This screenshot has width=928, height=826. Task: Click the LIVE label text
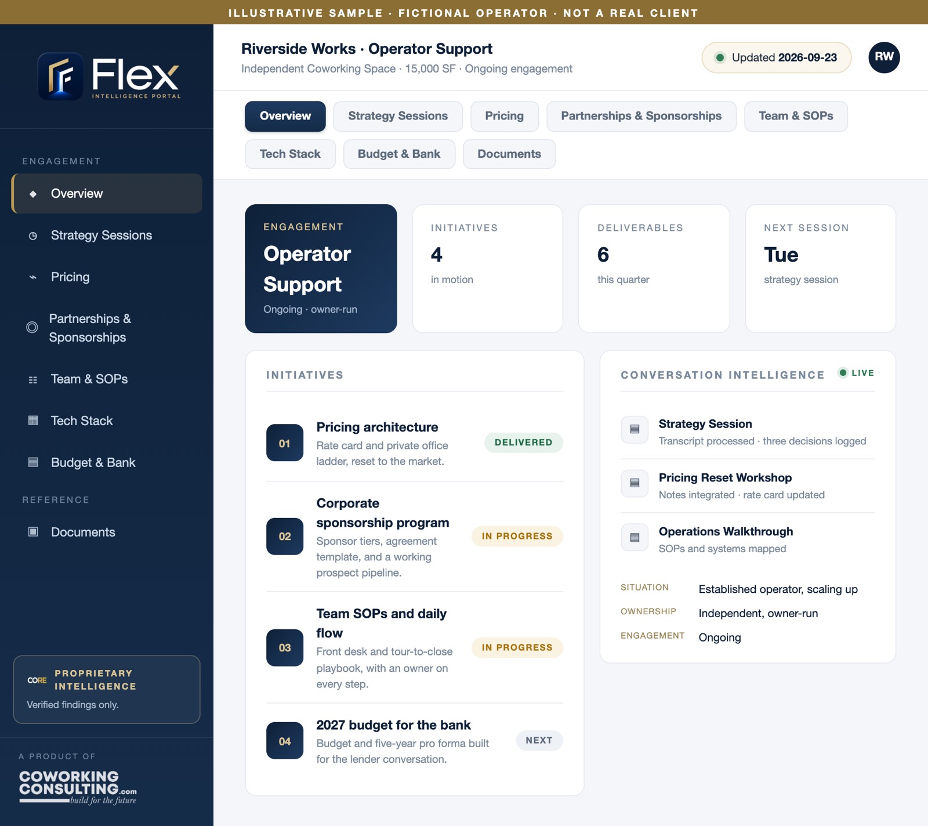[862, 373]
